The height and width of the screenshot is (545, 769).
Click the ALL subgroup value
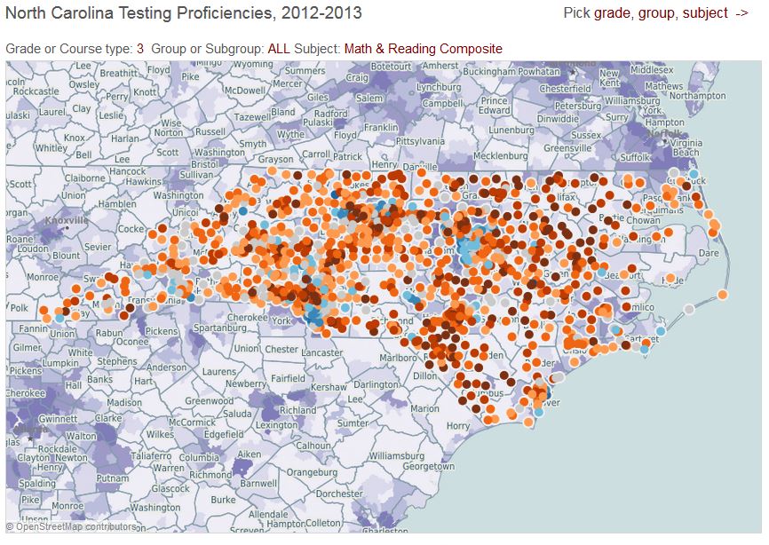275,50
